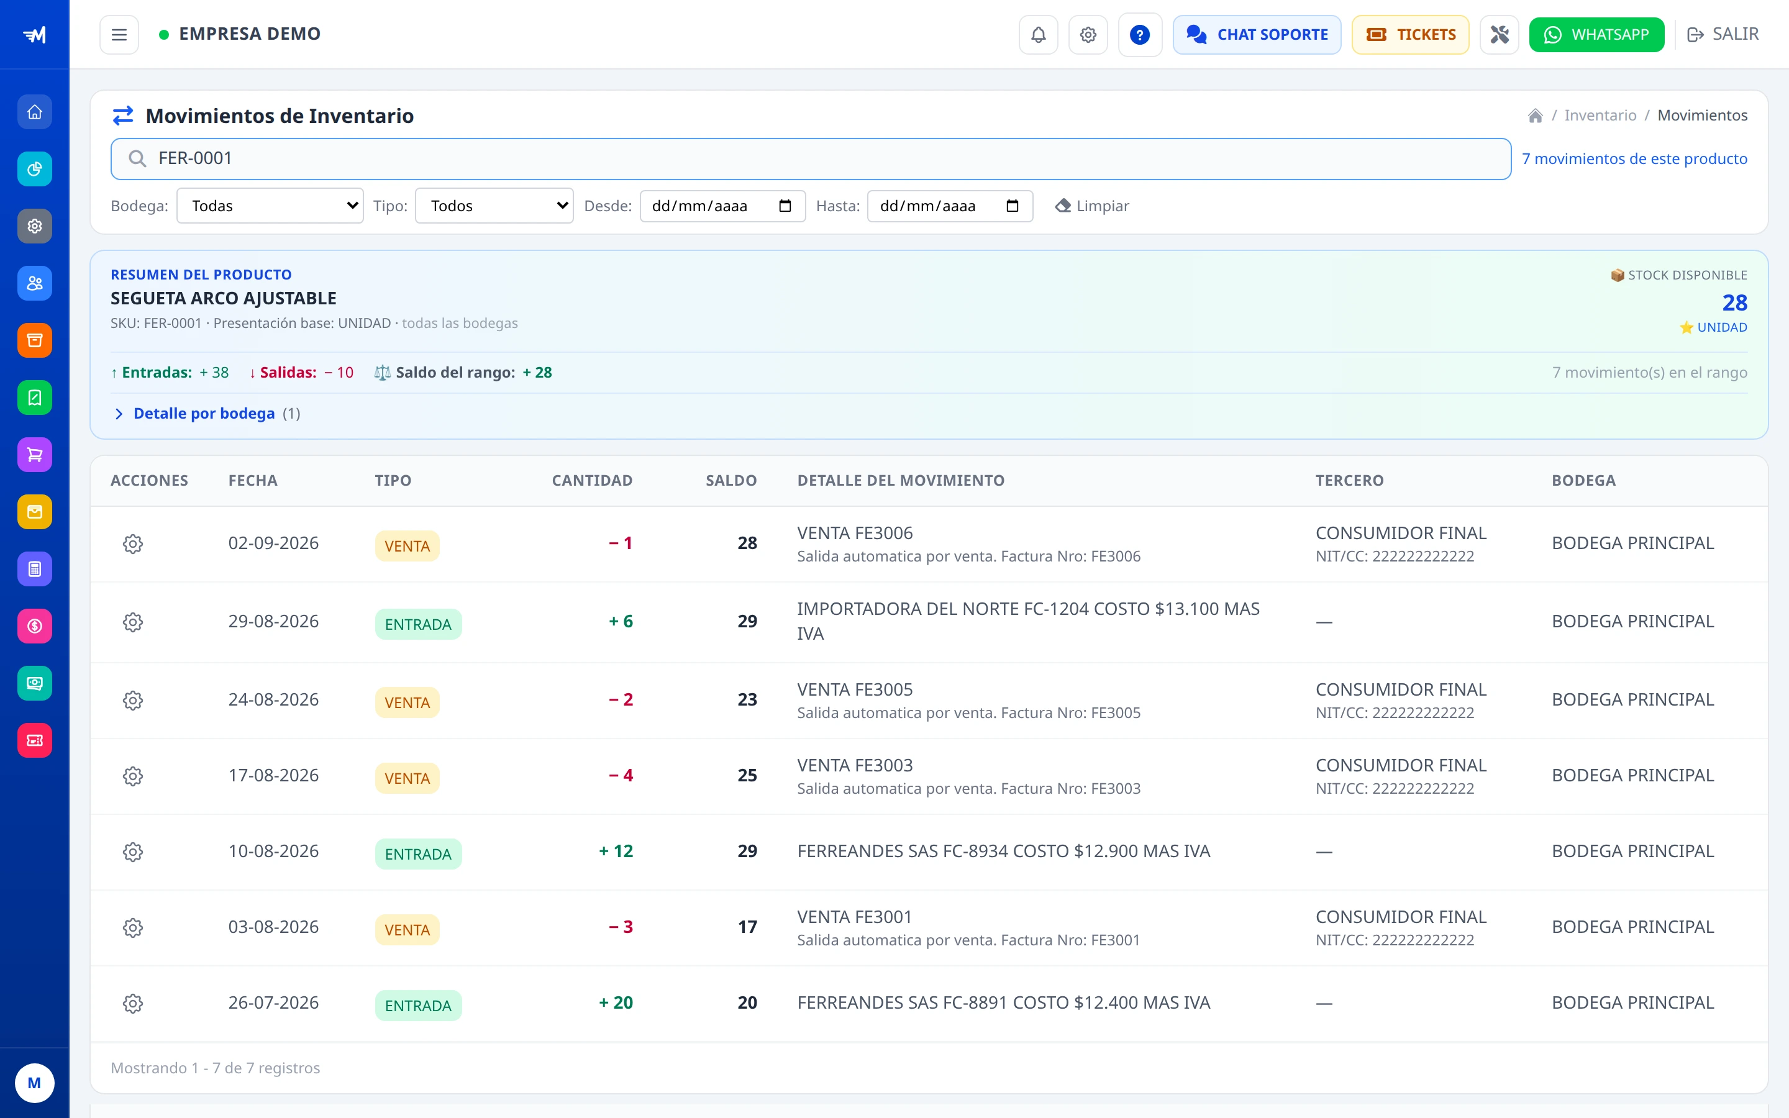Open the top bar settings gear

pyautogui.click(x=1088, y=35)
